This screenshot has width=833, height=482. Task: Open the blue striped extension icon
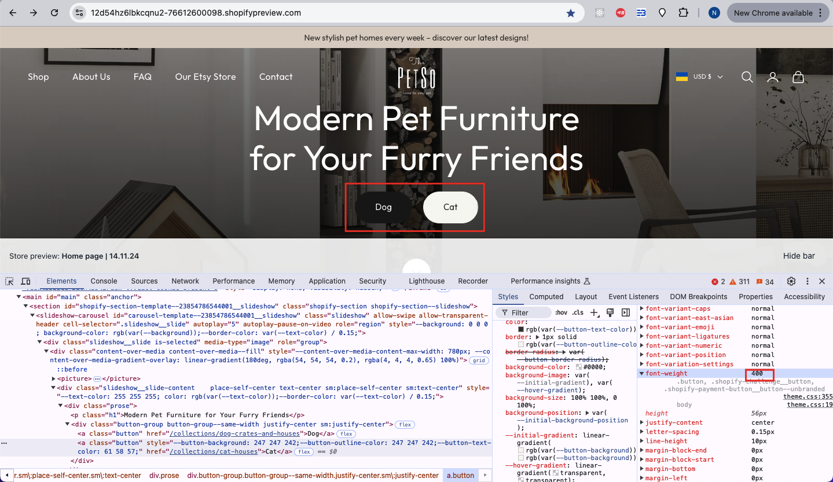pos(641,13)
